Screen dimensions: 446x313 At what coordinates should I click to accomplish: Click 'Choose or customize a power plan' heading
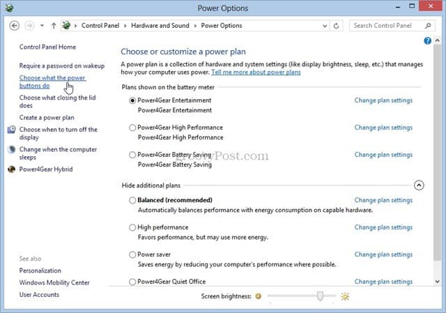tap(183, 52)
